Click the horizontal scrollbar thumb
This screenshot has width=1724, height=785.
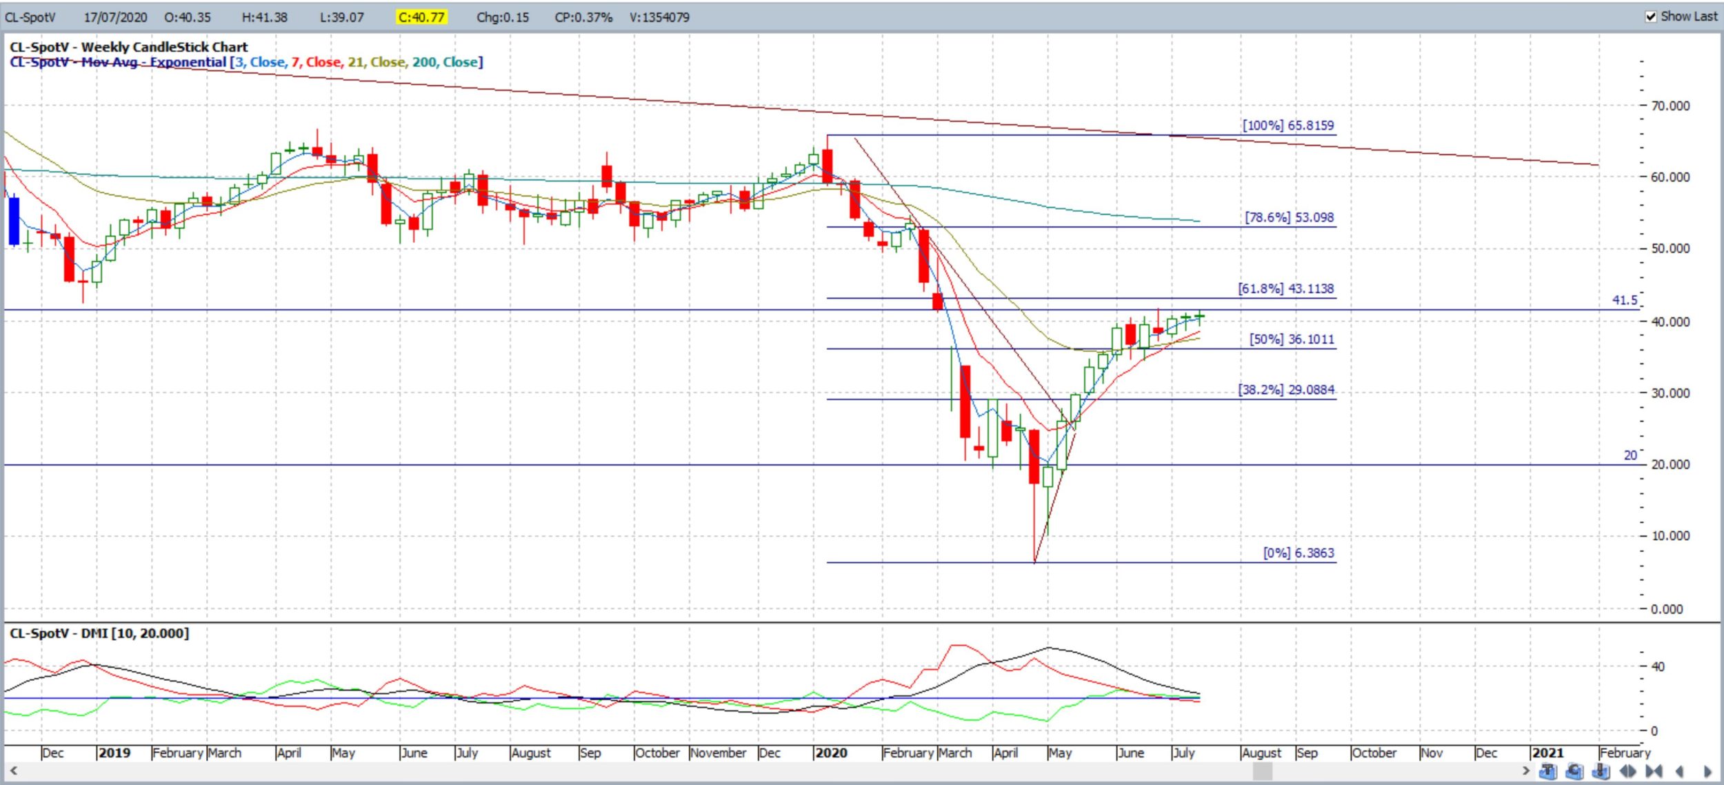click(1262, 771)
